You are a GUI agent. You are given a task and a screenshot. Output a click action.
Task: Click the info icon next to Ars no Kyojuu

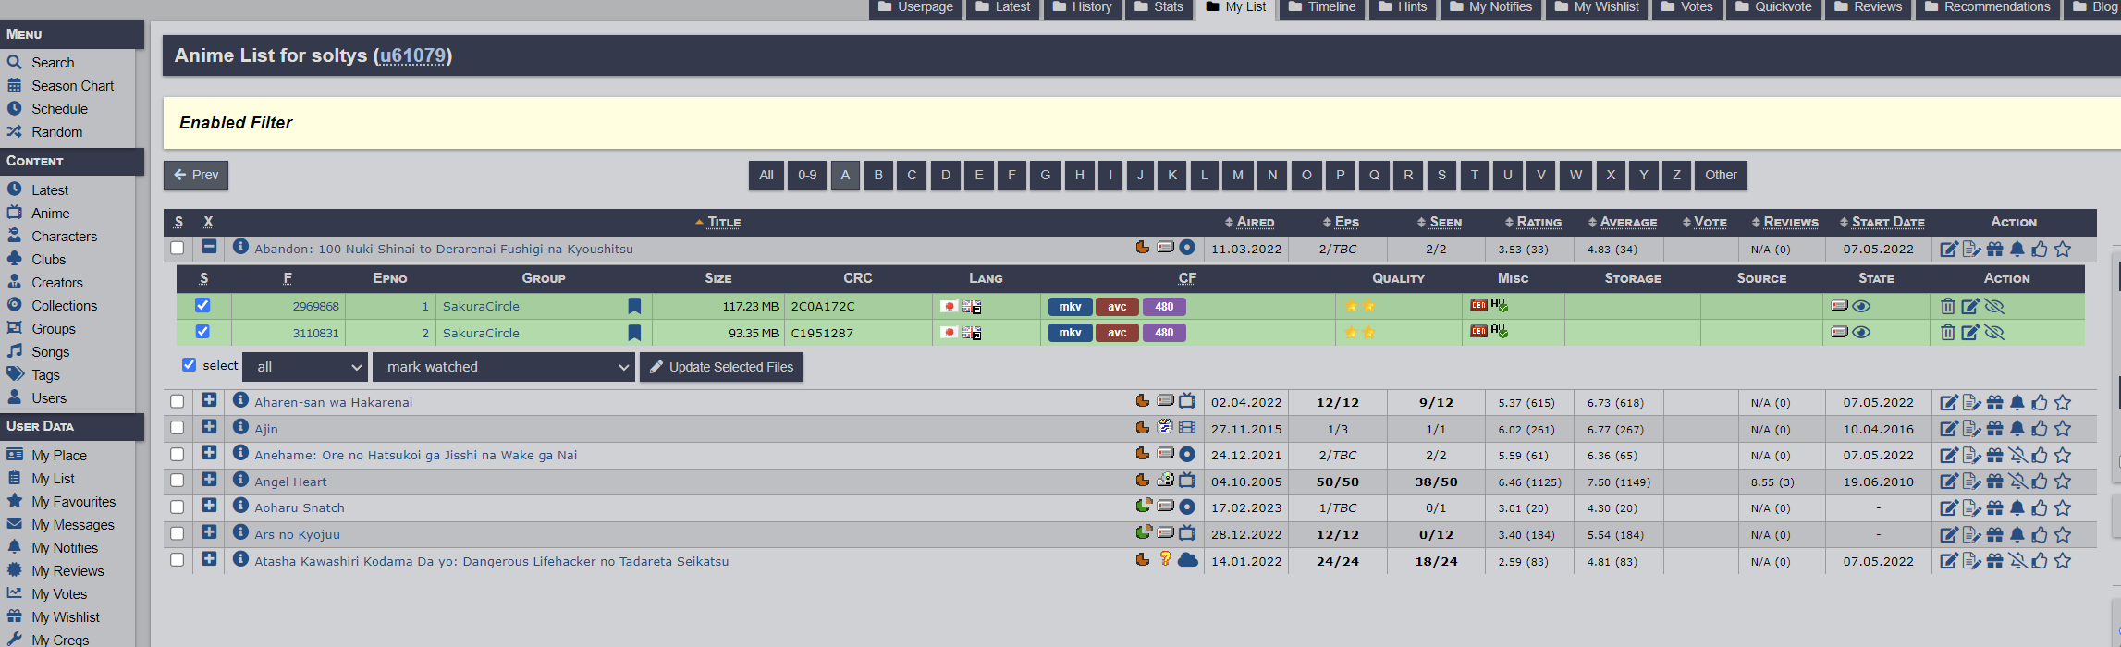pos(240,532)
